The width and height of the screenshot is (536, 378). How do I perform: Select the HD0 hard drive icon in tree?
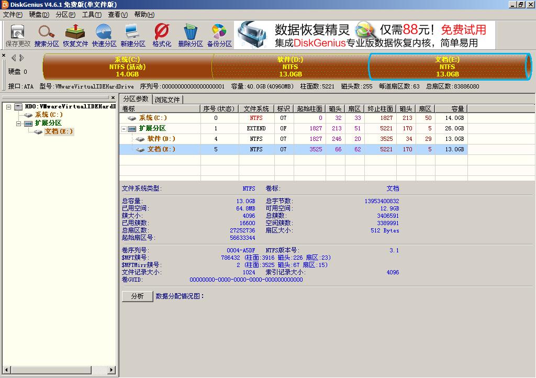click(x=18, y=107)
